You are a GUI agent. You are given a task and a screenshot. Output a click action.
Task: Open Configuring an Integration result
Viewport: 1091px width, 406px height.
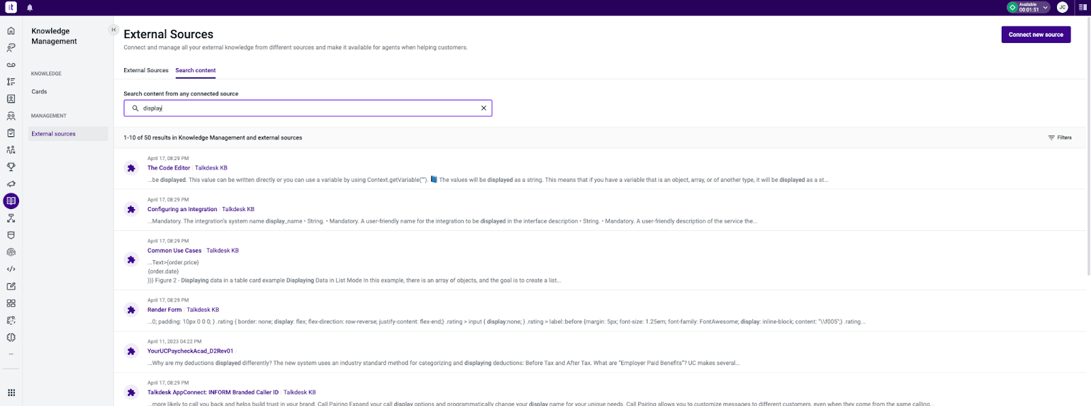tap(182, 209)
